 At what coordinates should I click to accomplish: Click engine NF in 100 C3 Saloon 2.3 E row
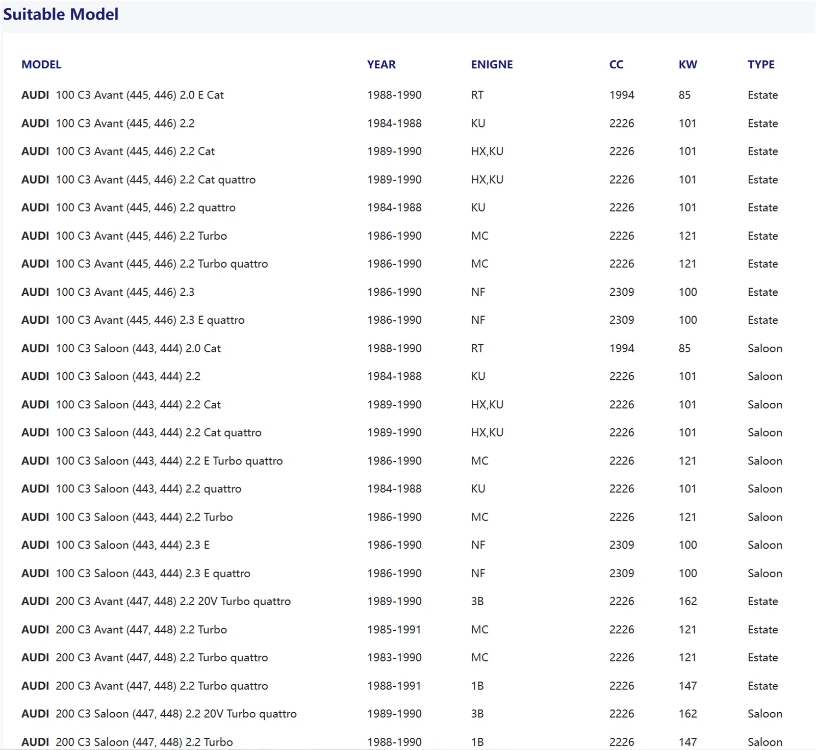tap(478, 545)
